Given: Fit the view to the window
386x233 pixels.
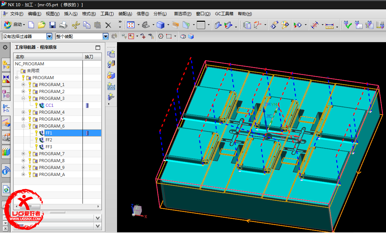Looking at the screenshot, I should (131, 25).
